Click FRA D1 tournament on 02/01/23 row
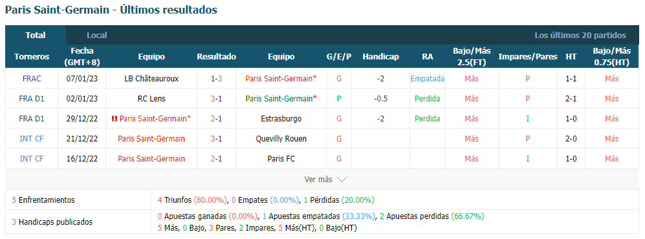 [x=32, y=99]
